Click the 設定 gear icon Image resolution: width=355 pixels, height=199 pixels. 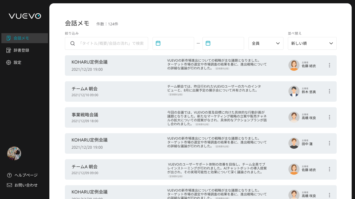coord(9,62)
